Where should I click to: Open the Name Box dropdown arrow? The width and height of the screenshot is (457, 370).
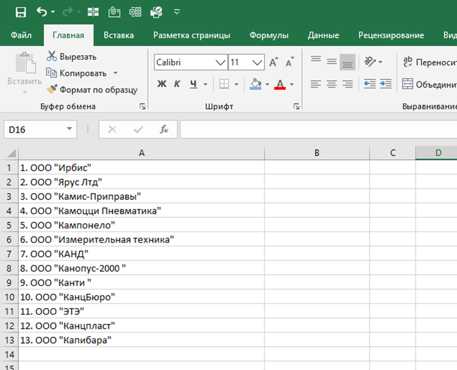click(69, 128)
